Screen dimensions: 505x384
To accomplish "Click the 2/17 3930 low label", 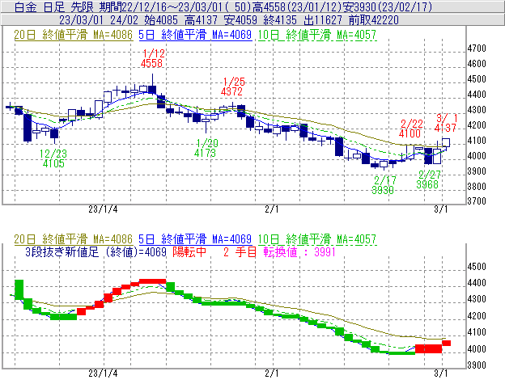I will [384, 185].
